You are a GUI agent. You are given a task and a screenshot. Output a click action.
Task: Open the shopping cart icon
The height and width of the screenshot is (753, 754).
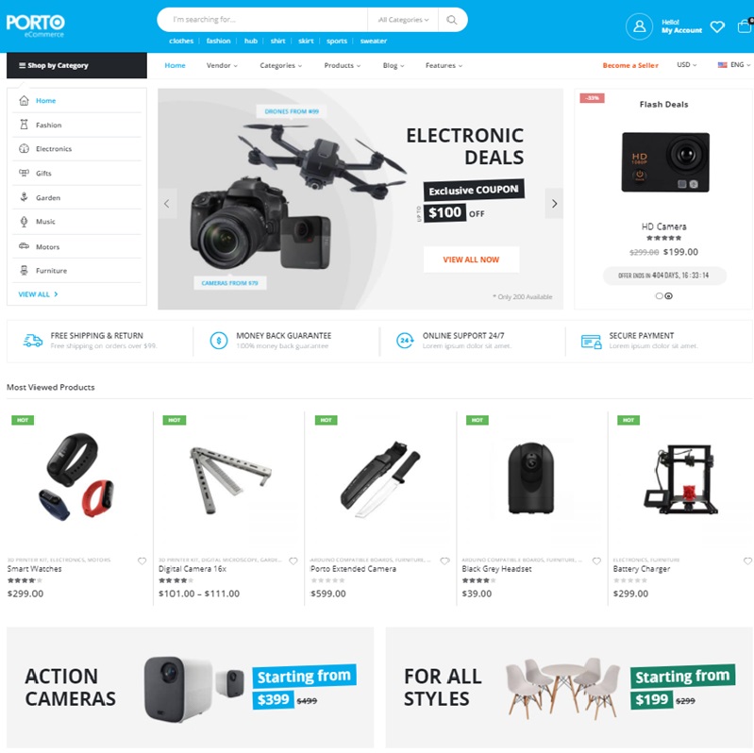[x=745, y=26]
